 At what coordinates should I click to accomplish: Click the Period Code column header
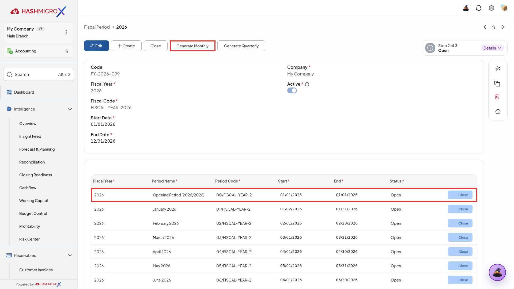coord(228,181)
